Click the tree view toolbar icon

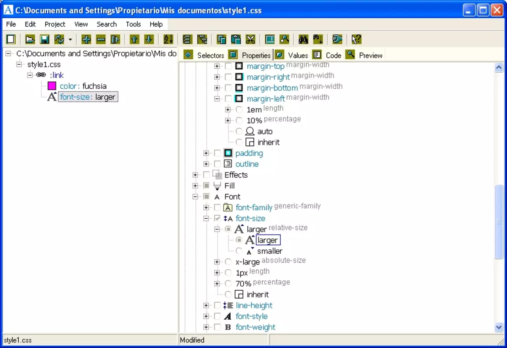[202, 39]
